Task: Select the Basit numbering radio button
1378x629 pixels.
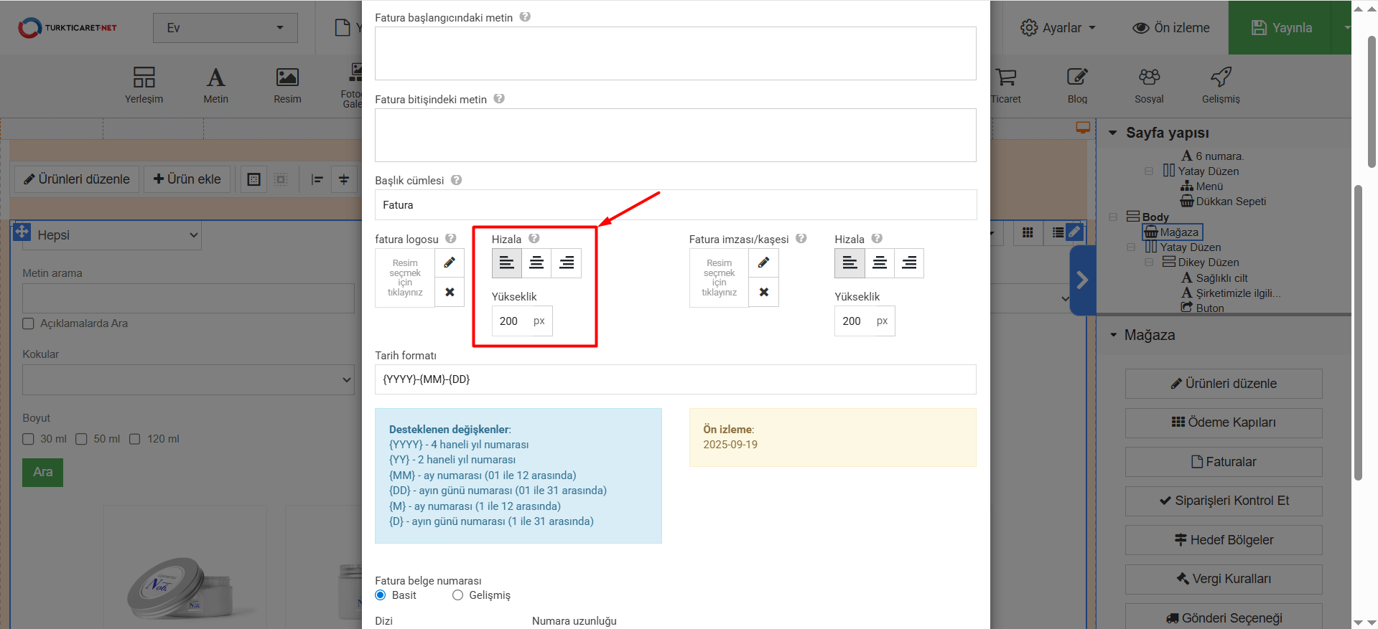Action: 381,595
